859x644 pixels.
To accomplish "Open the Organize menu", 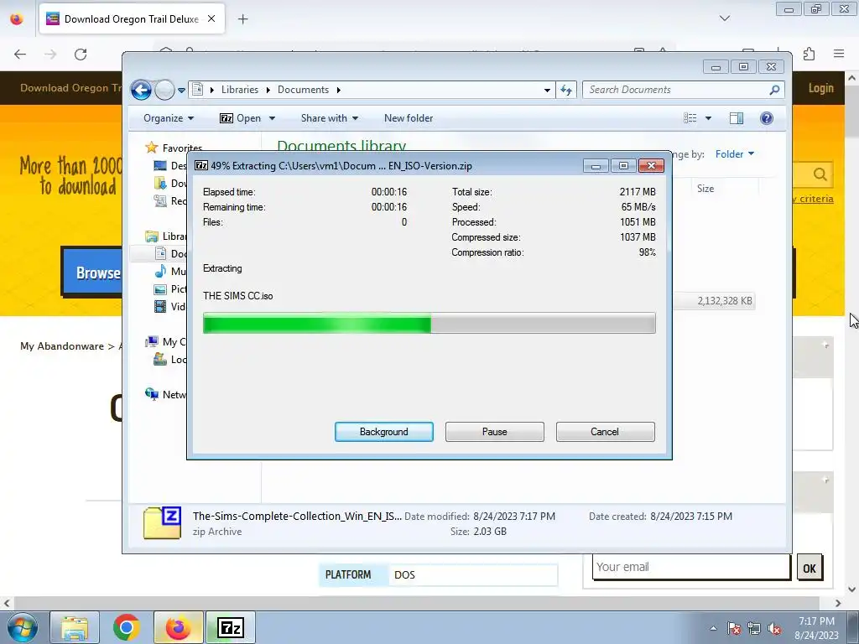I will point(168,118).
